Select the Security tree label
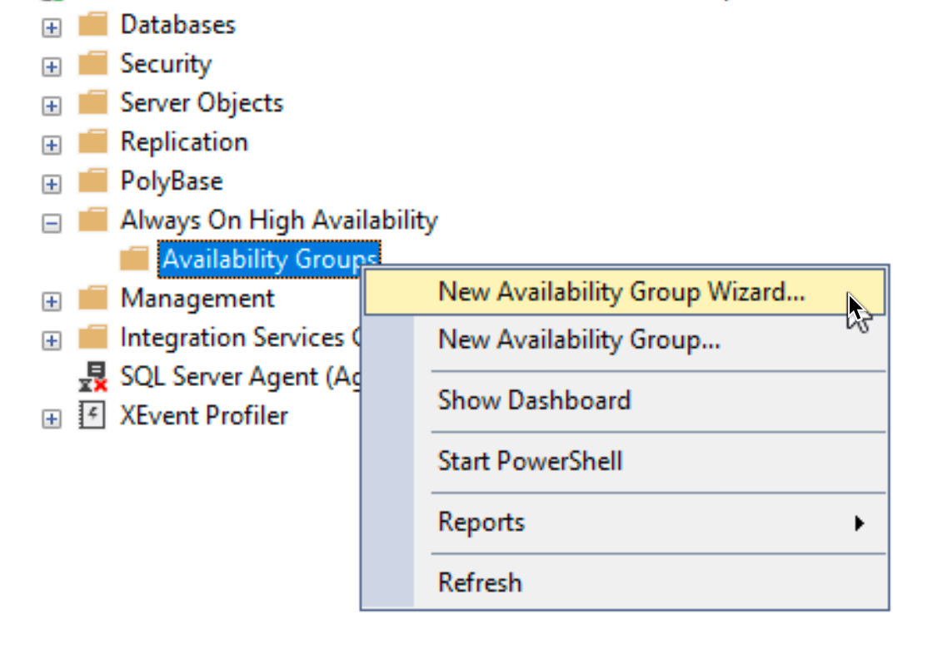Viewport: 928px width, 649px height. [167, 64]
